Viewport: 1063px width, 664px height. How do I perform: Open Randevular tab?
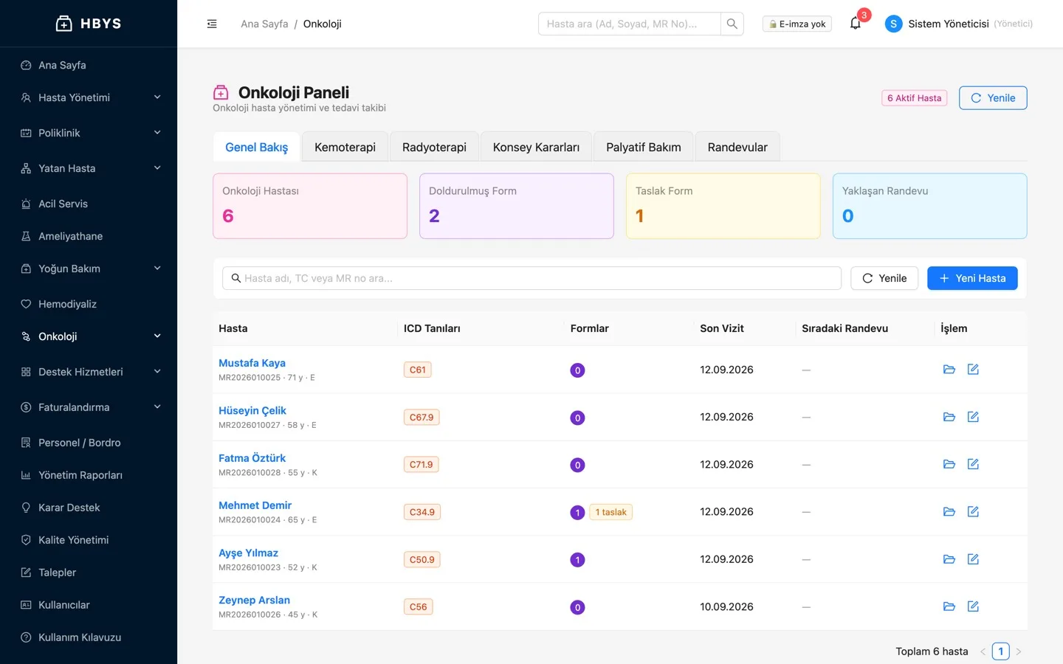(x=737, y=147)
